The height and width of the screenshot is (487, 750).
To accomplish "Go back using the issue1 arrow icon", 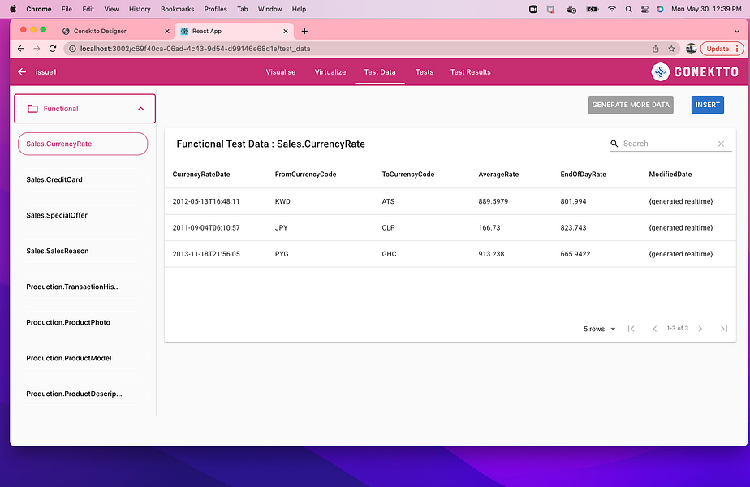I will (22, 71).
